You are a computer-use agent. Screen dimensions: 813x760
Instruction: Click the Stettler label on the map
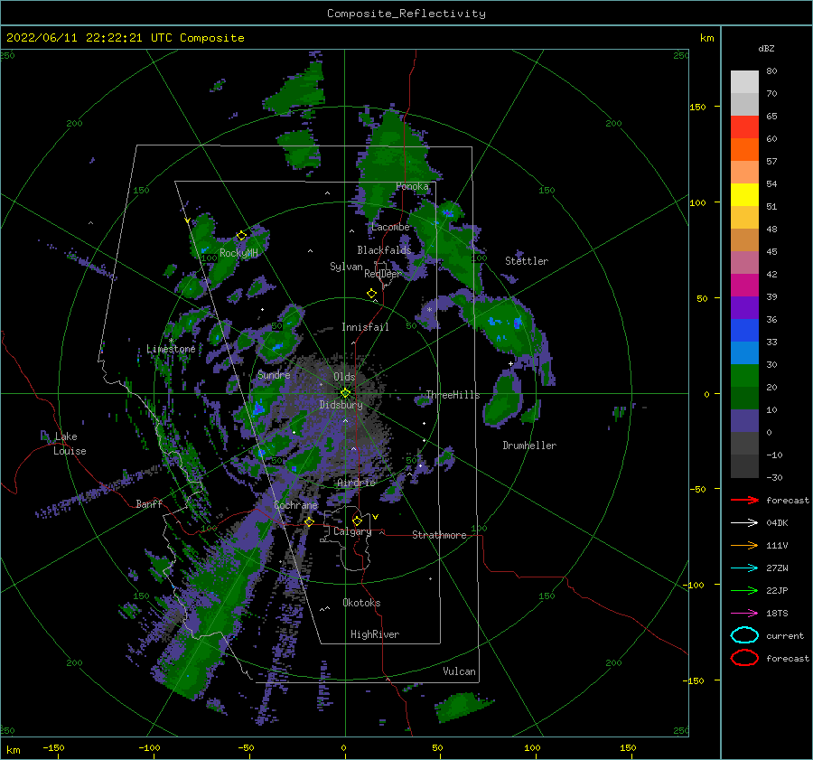click(x=527, y=261)
